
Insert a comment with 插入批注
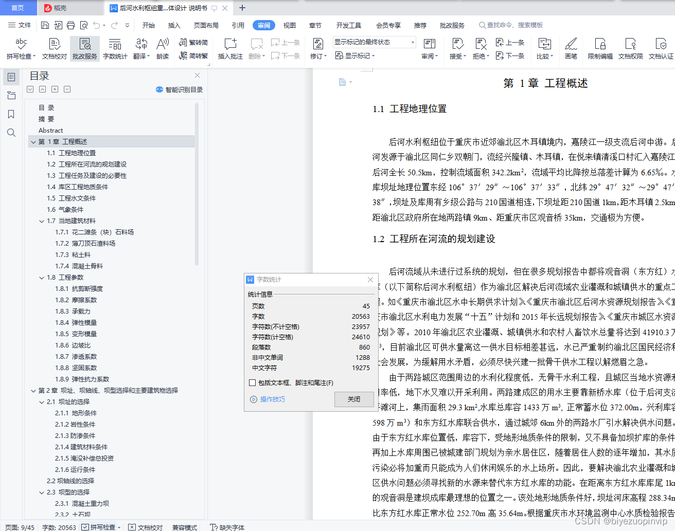point(229,49)
